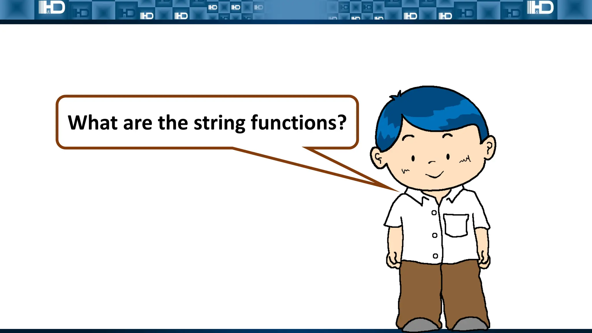Image resolution: width=592 pixels, height=333 pixels.
Task: Click the large H&D logo at top right
Action: pyautogui.click(x=540, y=8)
